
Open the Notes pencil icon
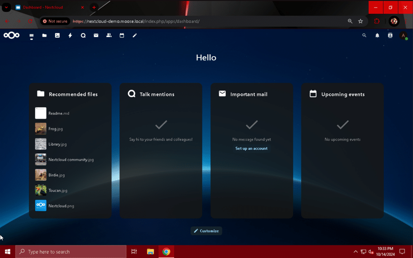click(x=135, y=35)
